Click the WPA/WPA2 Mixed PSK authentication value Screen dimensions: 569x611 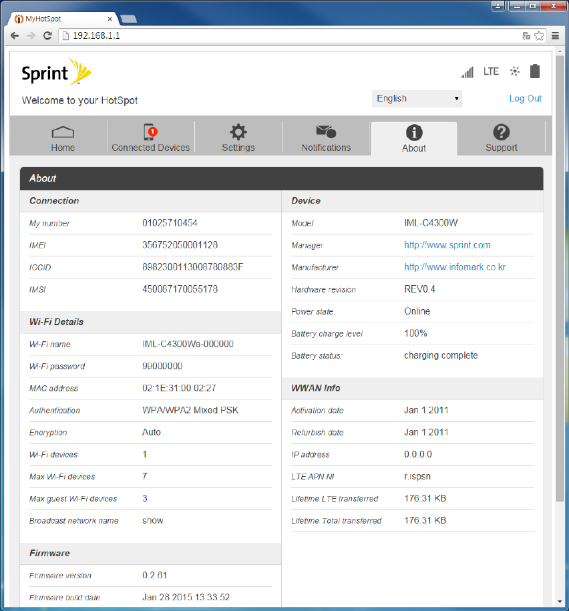tap(190, 410)
